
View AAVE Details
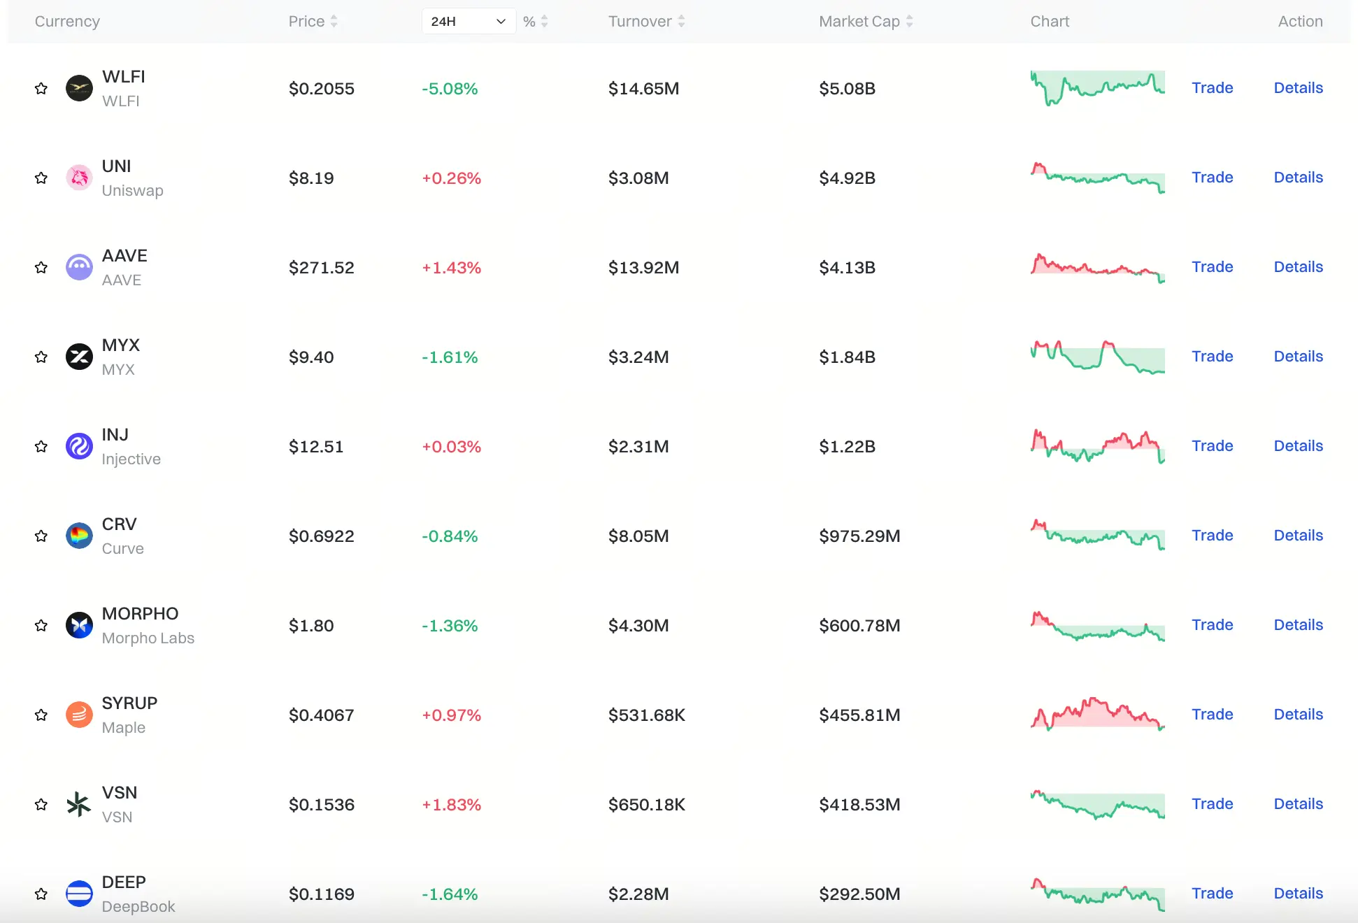(1298, 267)
